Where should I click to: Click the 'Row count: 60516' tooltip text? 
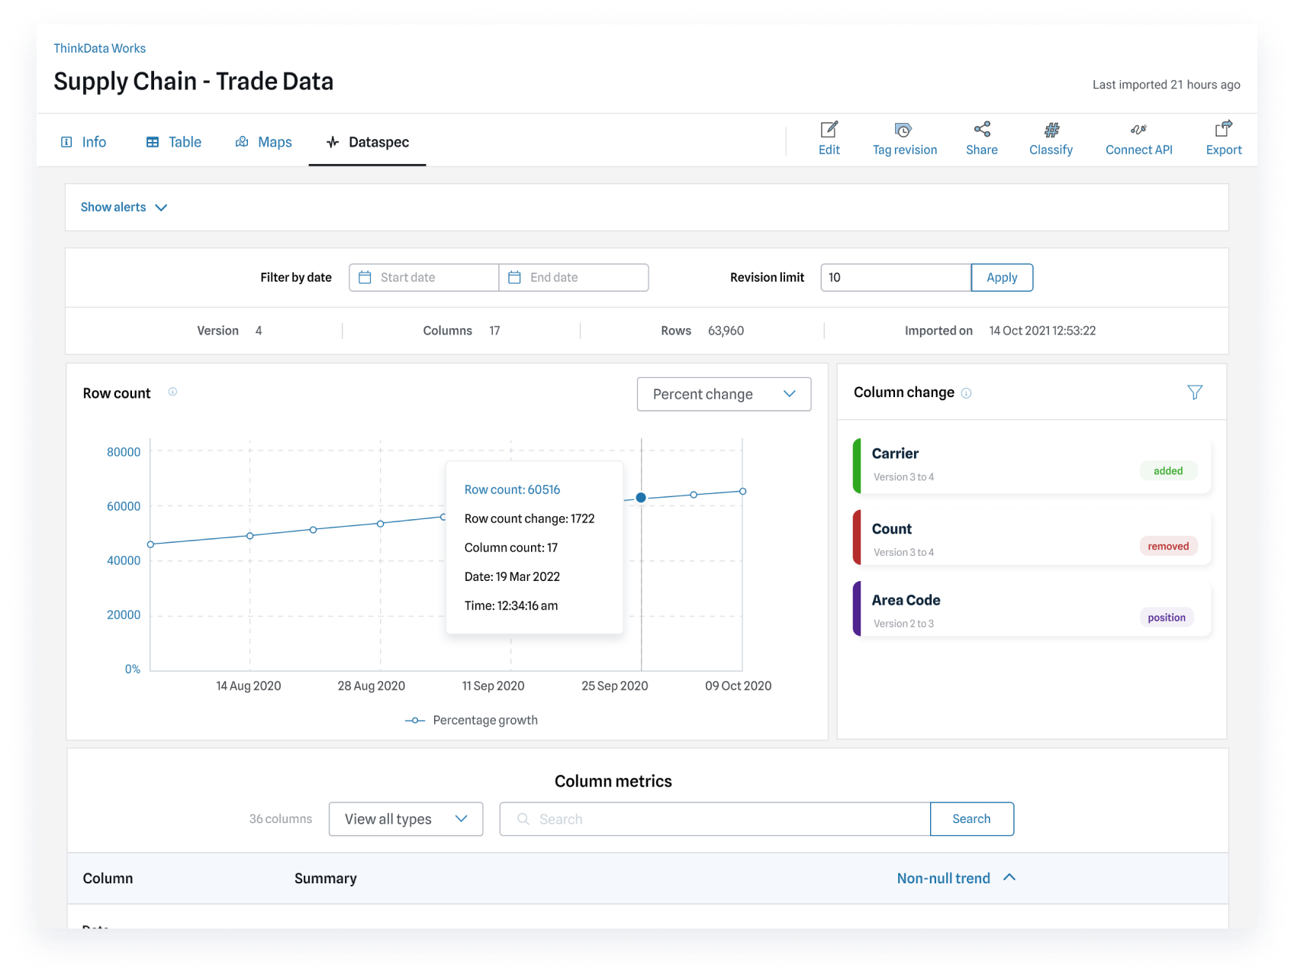pyautogui.click(x=512, y=489)
